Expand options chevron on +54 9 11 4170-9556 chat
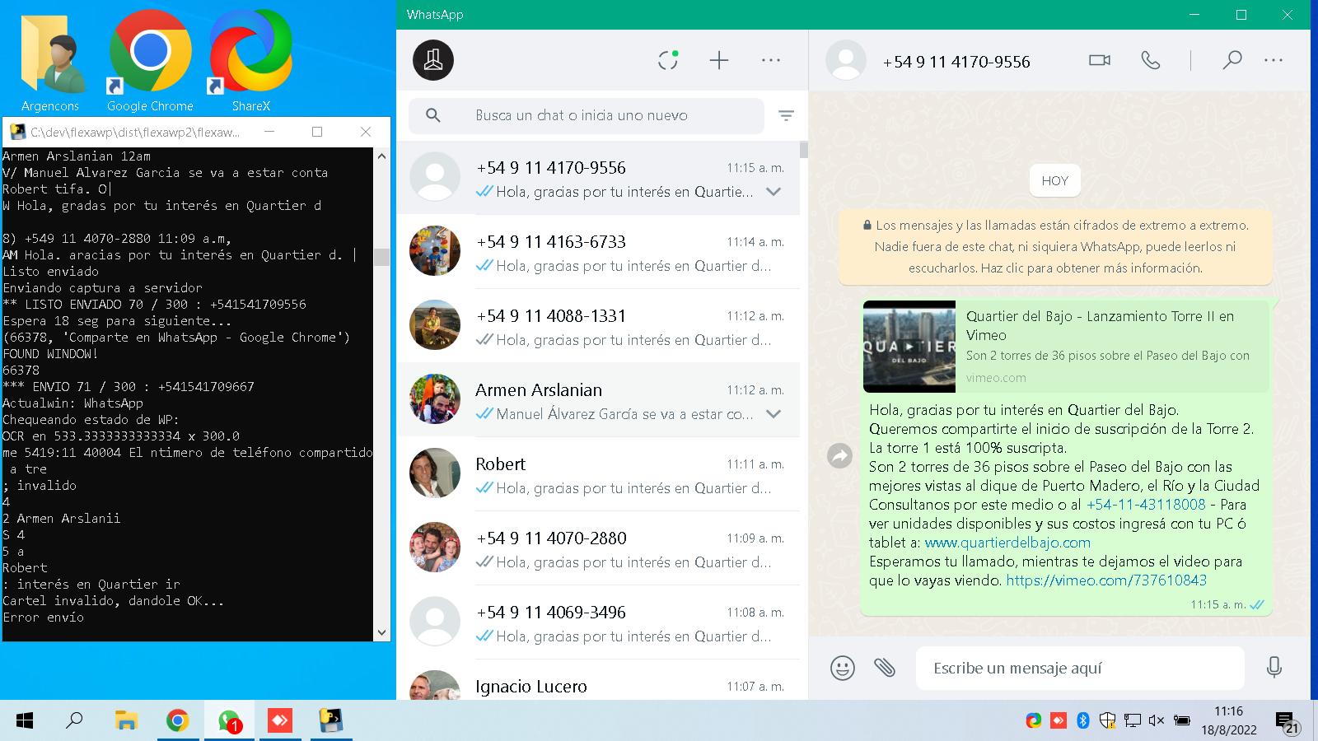The width and height of the screenshot is (1318, 741). 774,192
